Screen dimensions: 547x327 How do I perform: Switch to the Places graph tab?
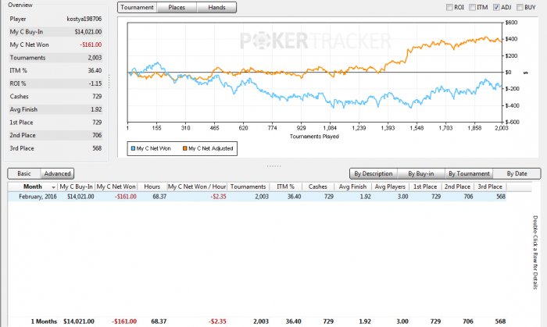click(177, 7)
